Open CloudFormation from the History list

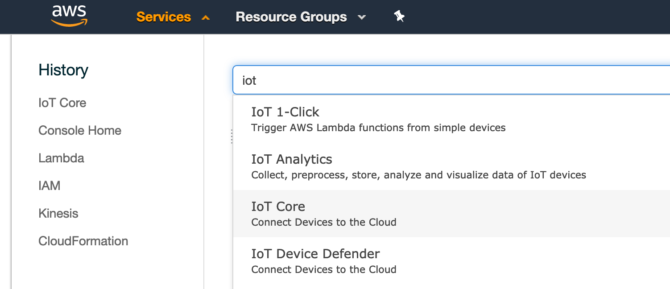point(83,241)
